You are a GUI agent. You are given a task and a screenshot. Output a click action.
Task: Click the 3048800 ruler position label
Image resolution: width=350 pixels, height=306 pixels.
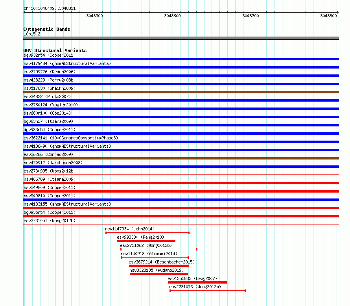(328, 16)
